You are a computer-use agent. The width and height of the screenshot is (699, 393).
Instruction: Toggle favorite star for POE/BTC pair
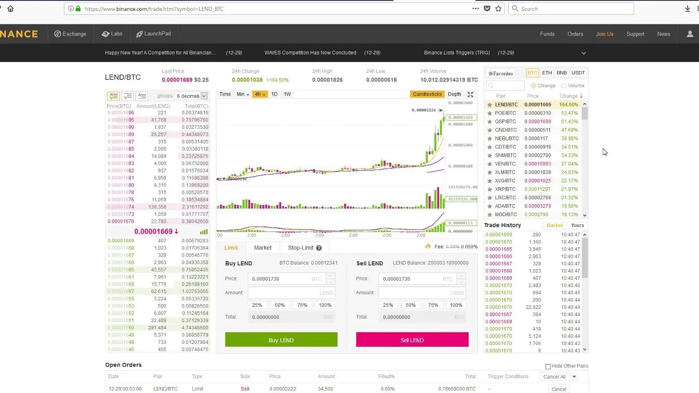pyautogui.click(x=490, y=113)
